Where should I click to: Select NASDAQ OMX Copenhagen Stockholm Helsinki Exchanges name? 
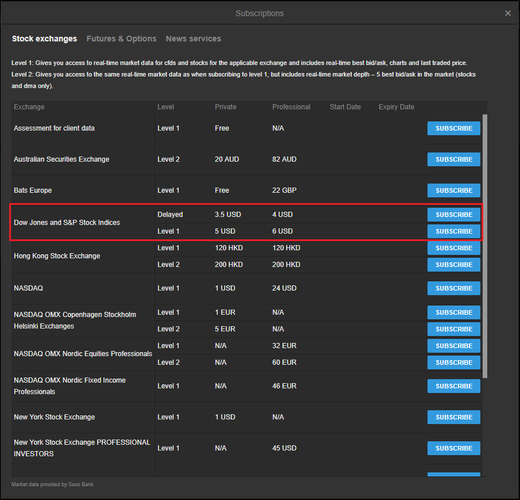75,320
